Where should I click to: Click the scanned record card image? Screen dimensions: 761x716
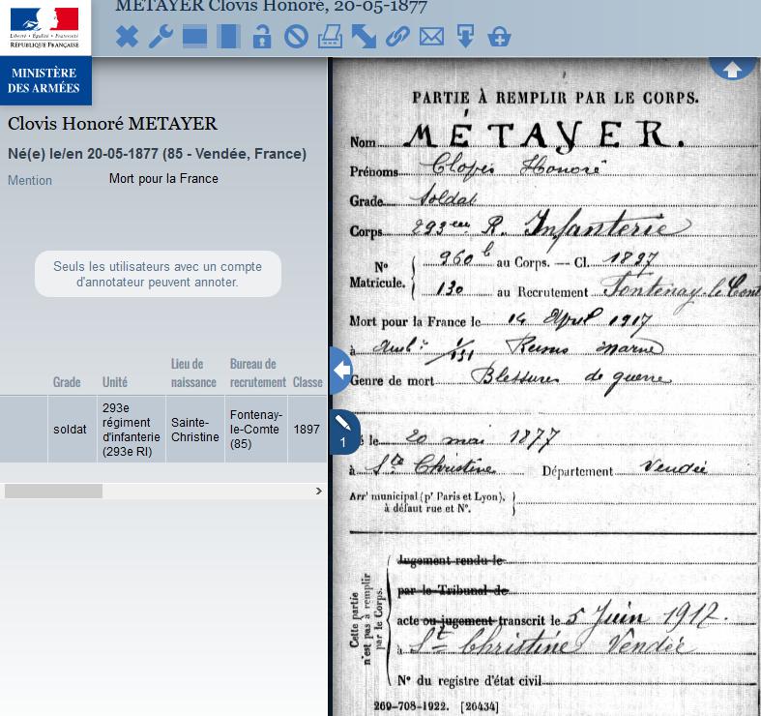coord(546,387)
